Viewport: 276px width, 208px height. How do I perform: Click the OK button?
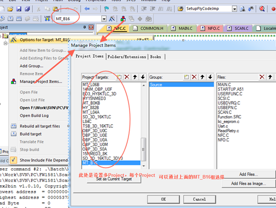[163, 199]
